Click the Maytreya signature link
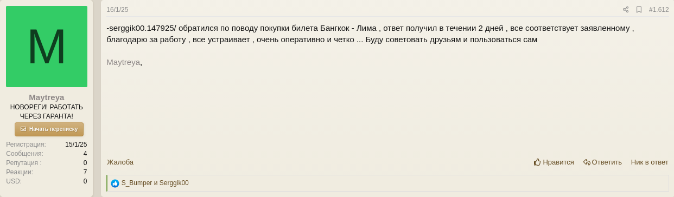The height and width of the screenshot is (197, 674). coord(123,62)
